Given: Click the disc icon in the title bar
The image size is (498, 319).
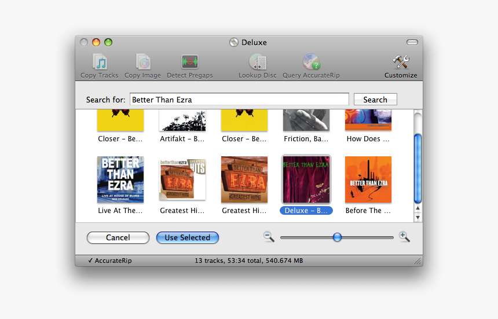Looking at the screenshot, I should pos(234,42).
